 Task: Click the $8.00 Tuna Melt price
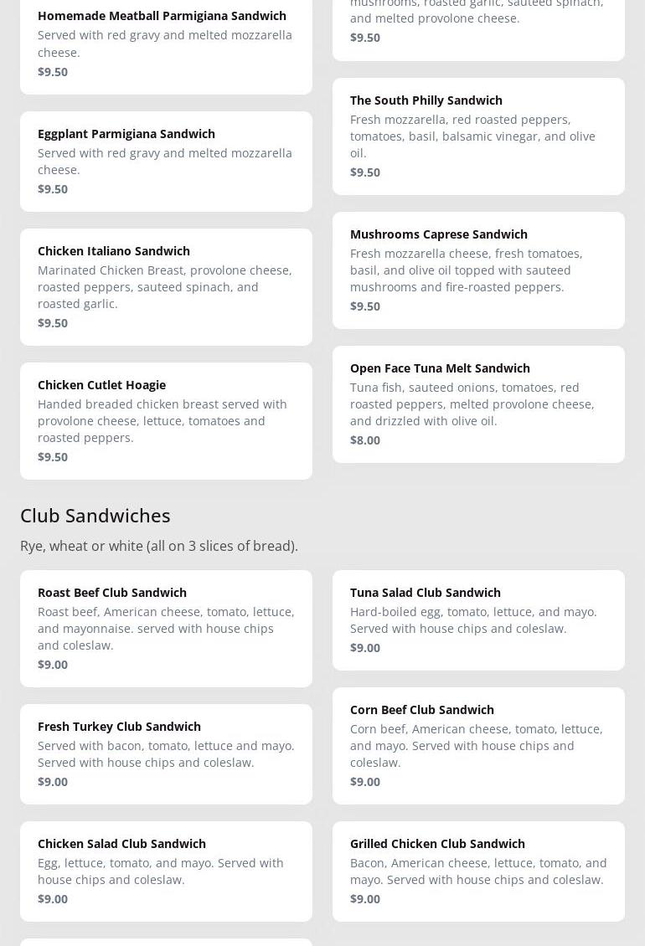tap(365, 440)
